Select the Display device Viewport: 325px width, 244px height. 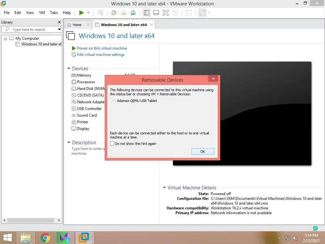[x=80, y=129]
